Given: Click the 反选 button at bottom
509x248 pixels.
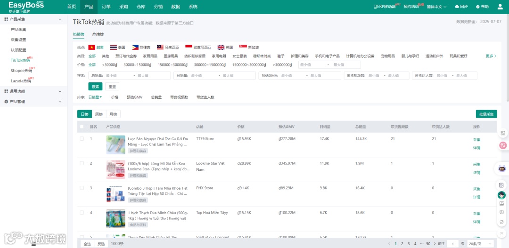Looking at the screenshot, I should [101, 244].
